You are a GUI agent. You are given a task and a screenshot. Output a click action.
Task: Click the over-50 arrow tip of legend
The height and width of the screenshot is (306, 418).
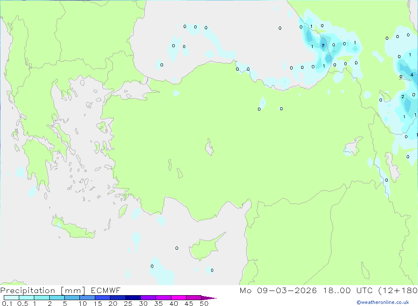209,298
